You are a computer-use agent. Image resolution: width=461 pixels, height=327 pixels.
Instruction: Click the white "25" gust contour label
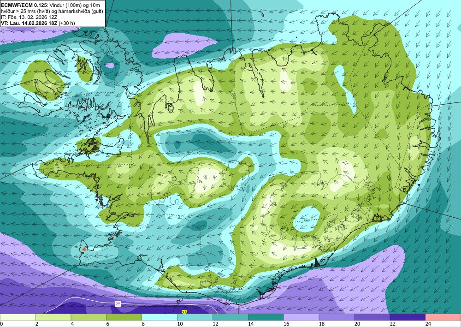118,304
